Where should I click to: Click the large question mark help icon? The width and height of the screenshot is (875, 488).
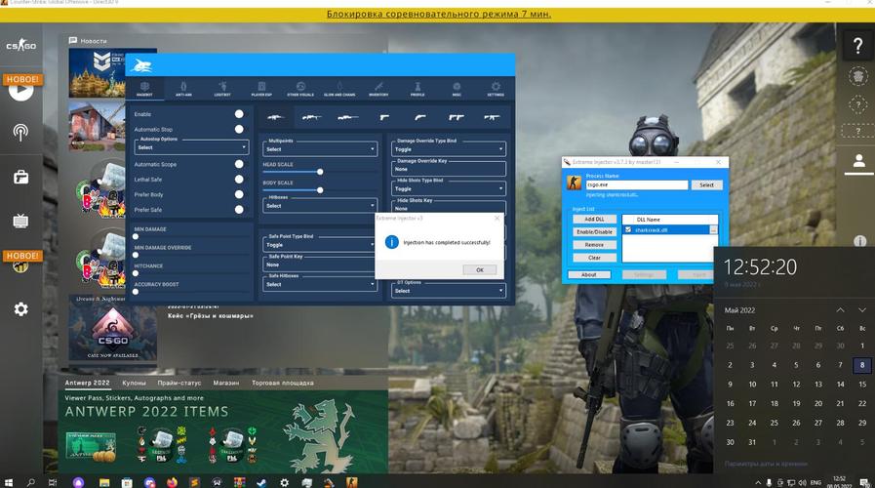[x=857, y=45]
